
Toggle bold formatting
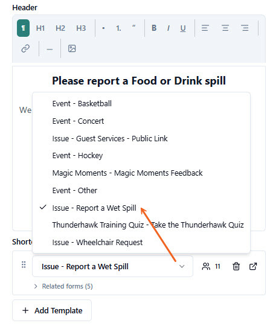pyautogui.click(x=154, y=28)
